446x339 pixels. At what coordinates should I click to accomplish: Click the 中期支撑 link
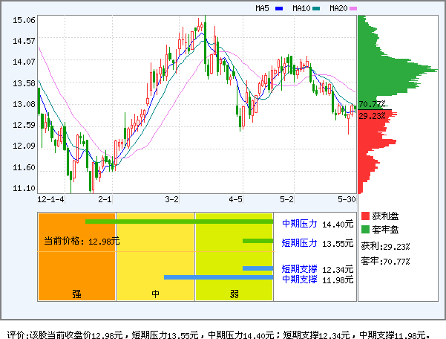(300, 280)
